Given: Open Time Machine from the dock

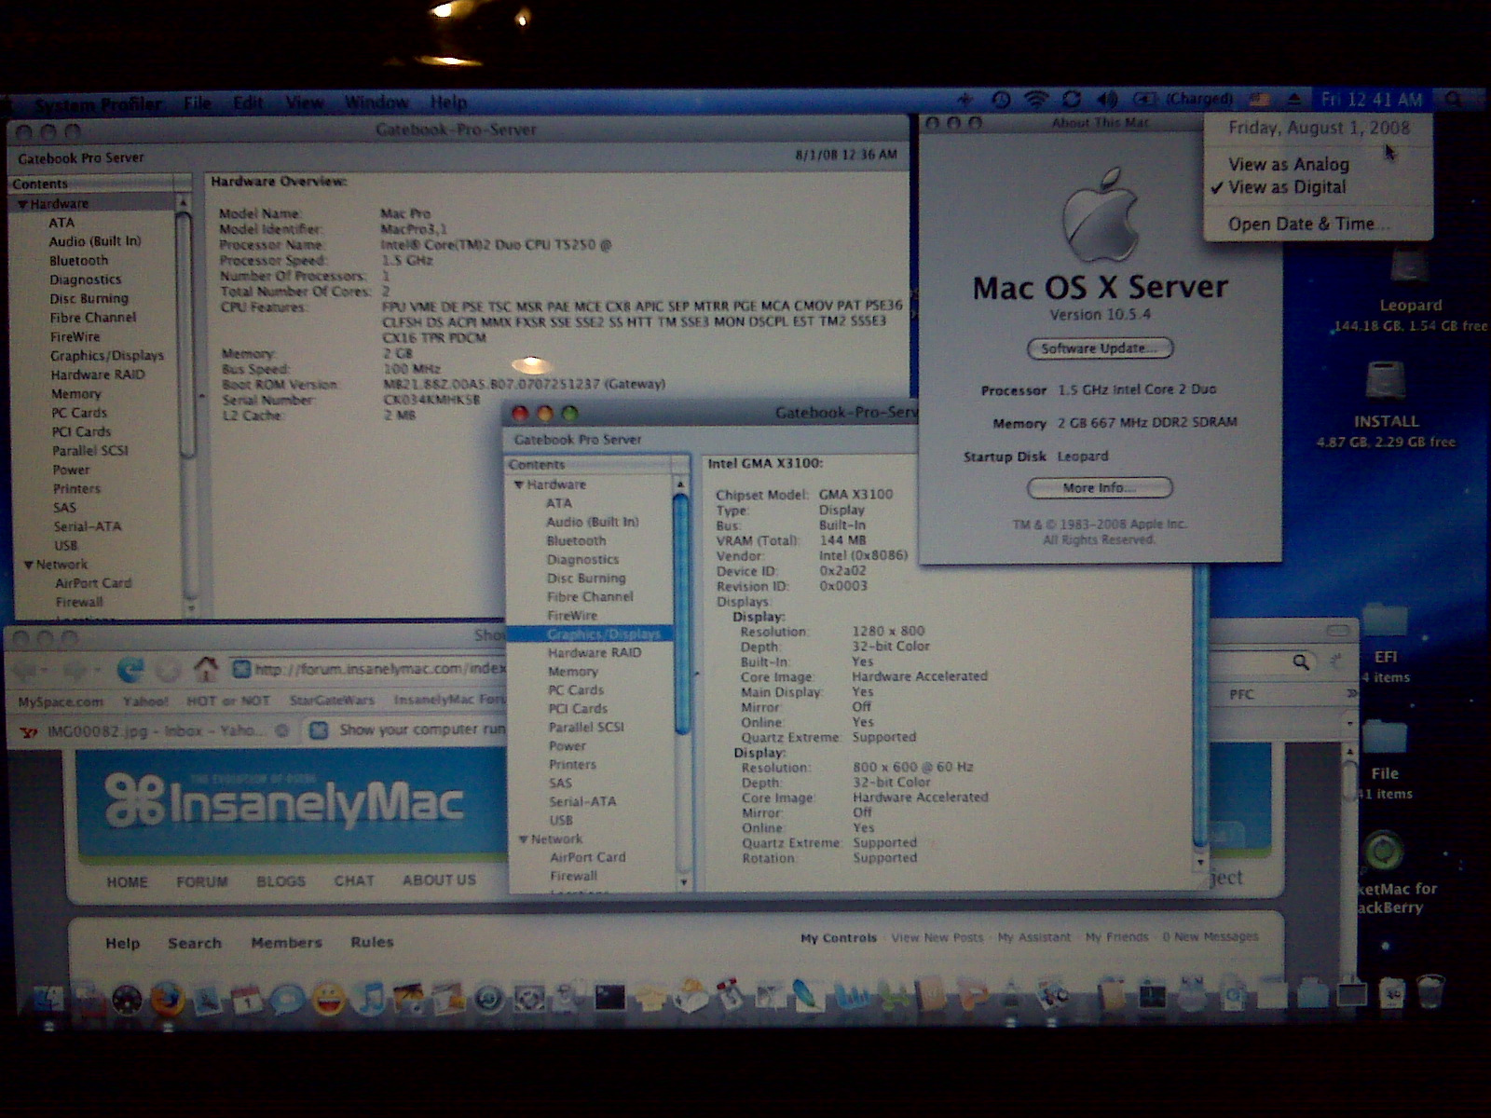Looking at the screenshot, I should coord(490,1000).
